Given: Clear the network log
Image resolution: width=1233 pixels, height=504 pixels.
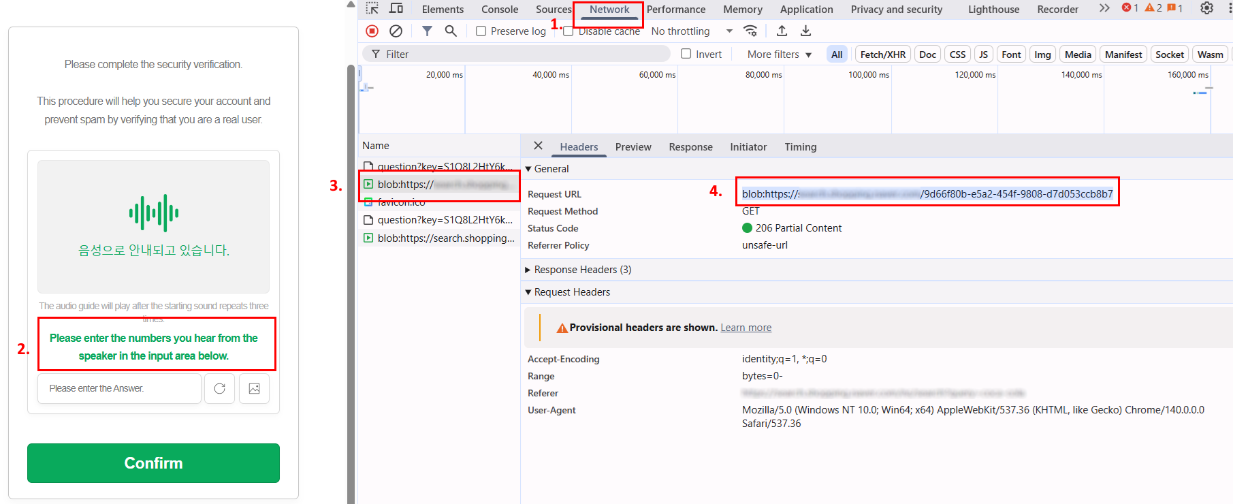Looking at the screenshot, I should [396, 31].
